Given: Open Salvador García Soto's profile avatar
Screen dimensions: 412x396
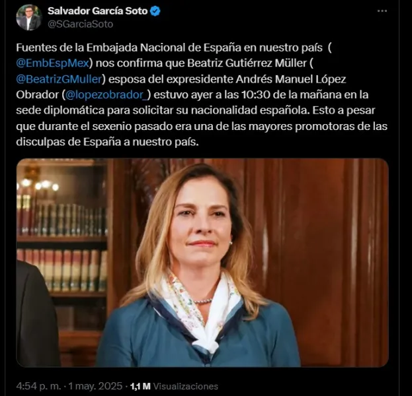Looking at the screenshot, I should click(28, 18).
